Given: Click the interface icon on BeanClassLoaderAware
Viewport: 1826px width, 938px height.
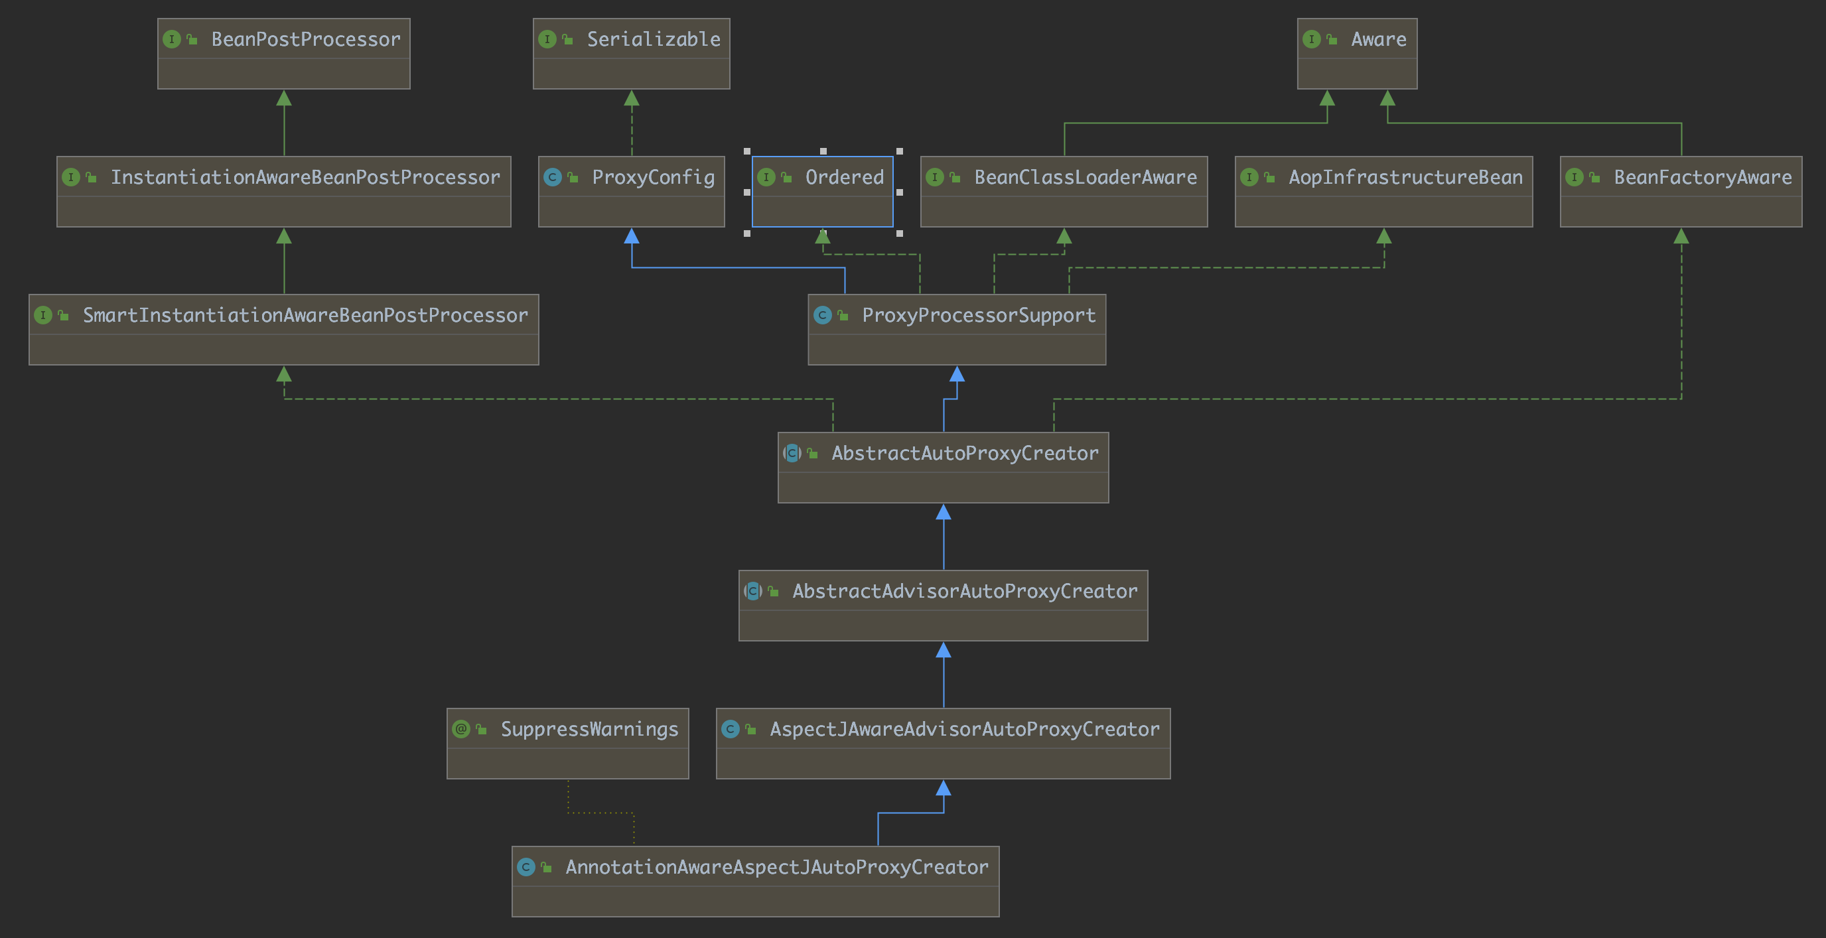Looking at the screenshot, I should [x=935, y=177].
